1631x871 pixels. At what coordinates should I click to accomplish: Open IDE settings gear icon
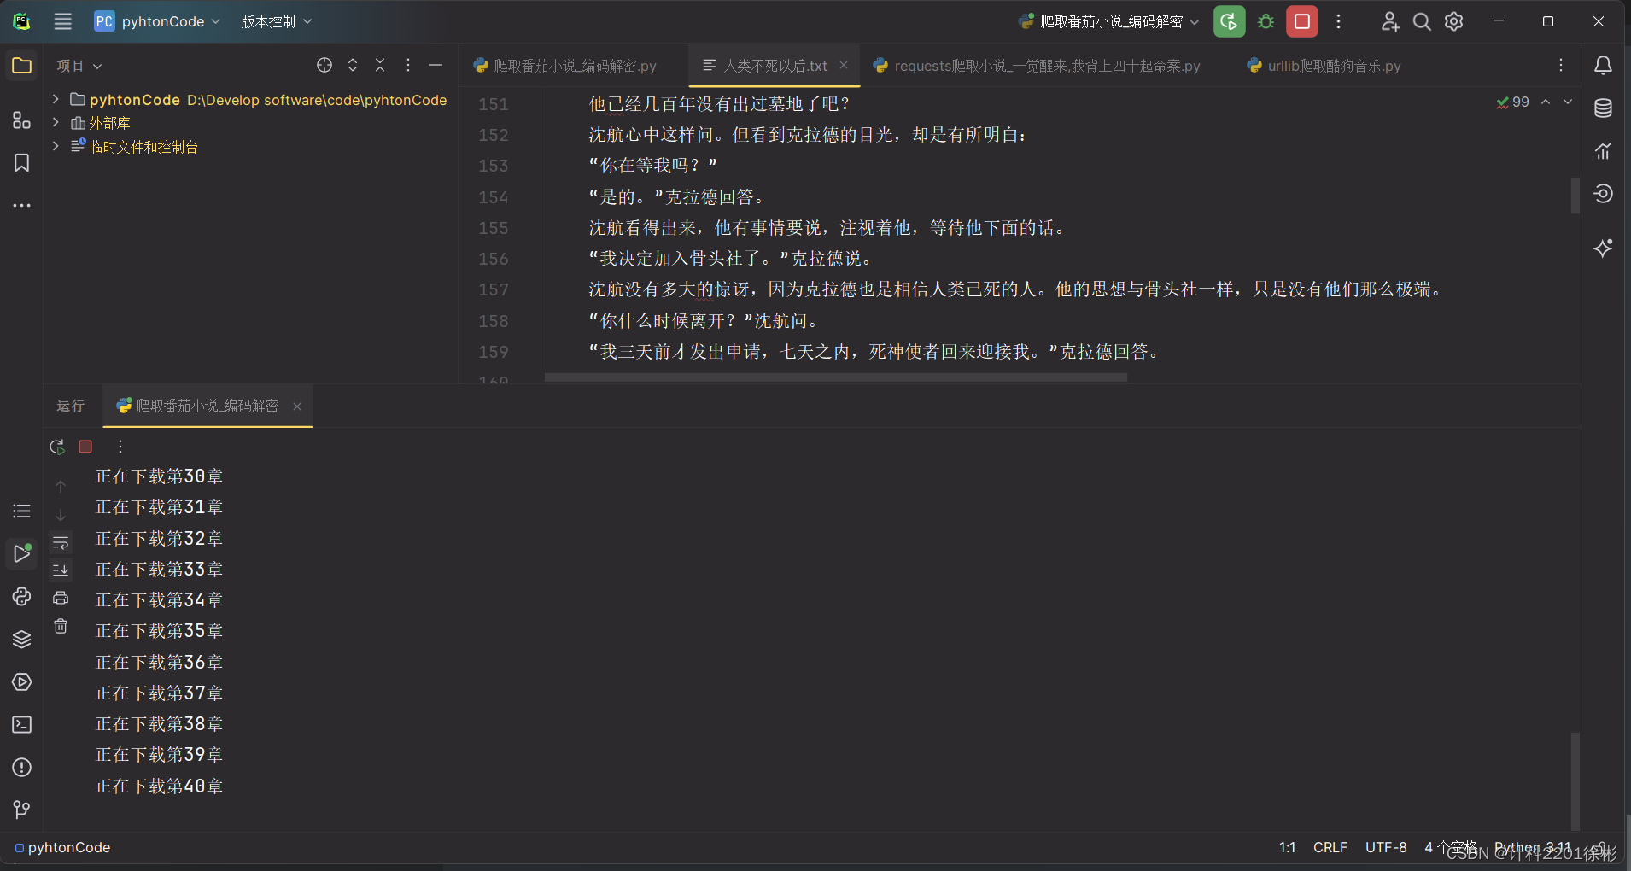[x=1454, y=21]
